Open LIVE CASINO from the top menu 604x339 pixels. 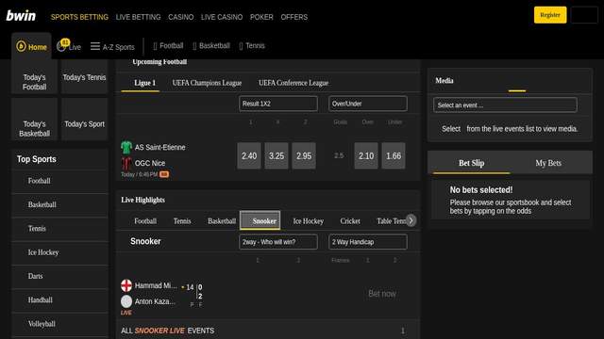[222, 17]
